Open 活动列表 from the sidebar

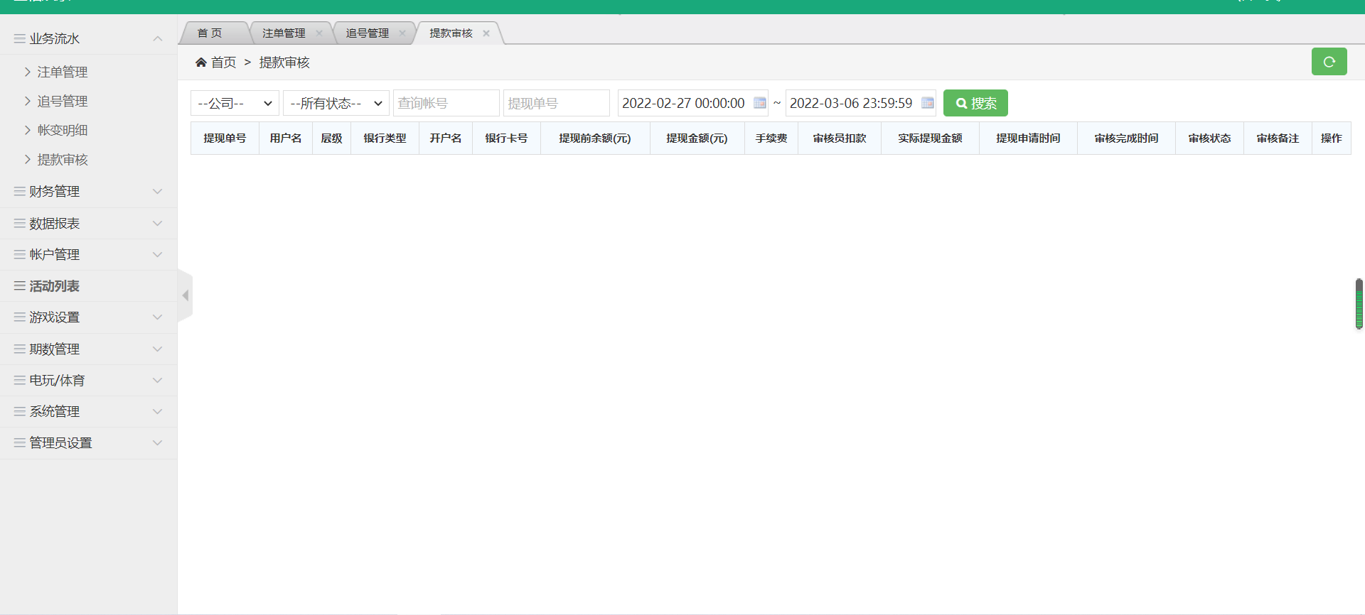55,286
